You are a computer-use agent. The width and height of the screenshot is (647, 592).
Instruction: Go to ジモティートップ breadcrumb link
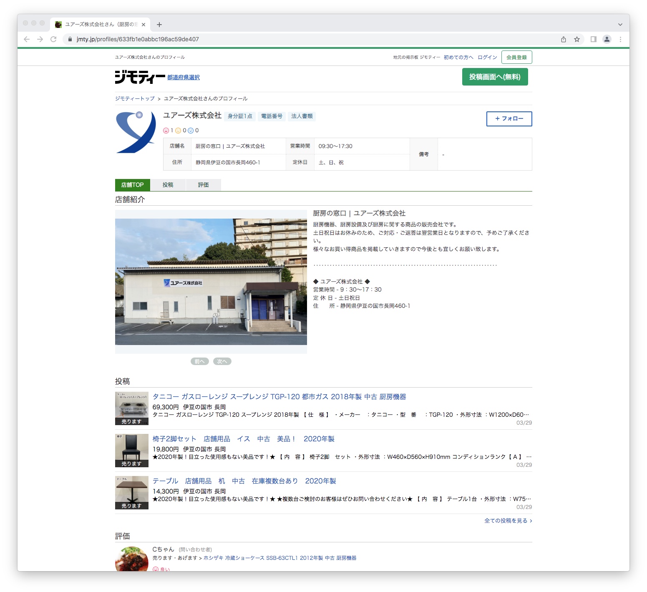pos(135,99)
